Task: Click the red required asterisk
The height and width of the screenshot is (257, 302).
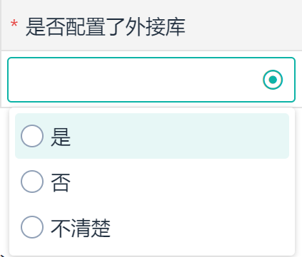Action: coord(14,24)
